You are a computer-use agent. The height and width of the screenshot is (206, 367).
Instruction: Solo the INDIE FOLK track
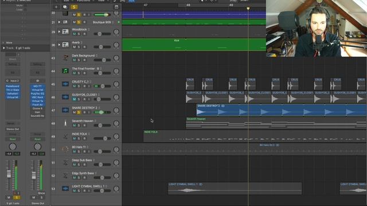coord(79,138)
